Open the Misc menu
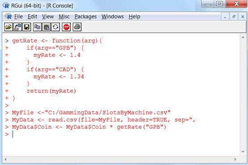The width and height of the screenshot is (248, 165). [64, 17]
